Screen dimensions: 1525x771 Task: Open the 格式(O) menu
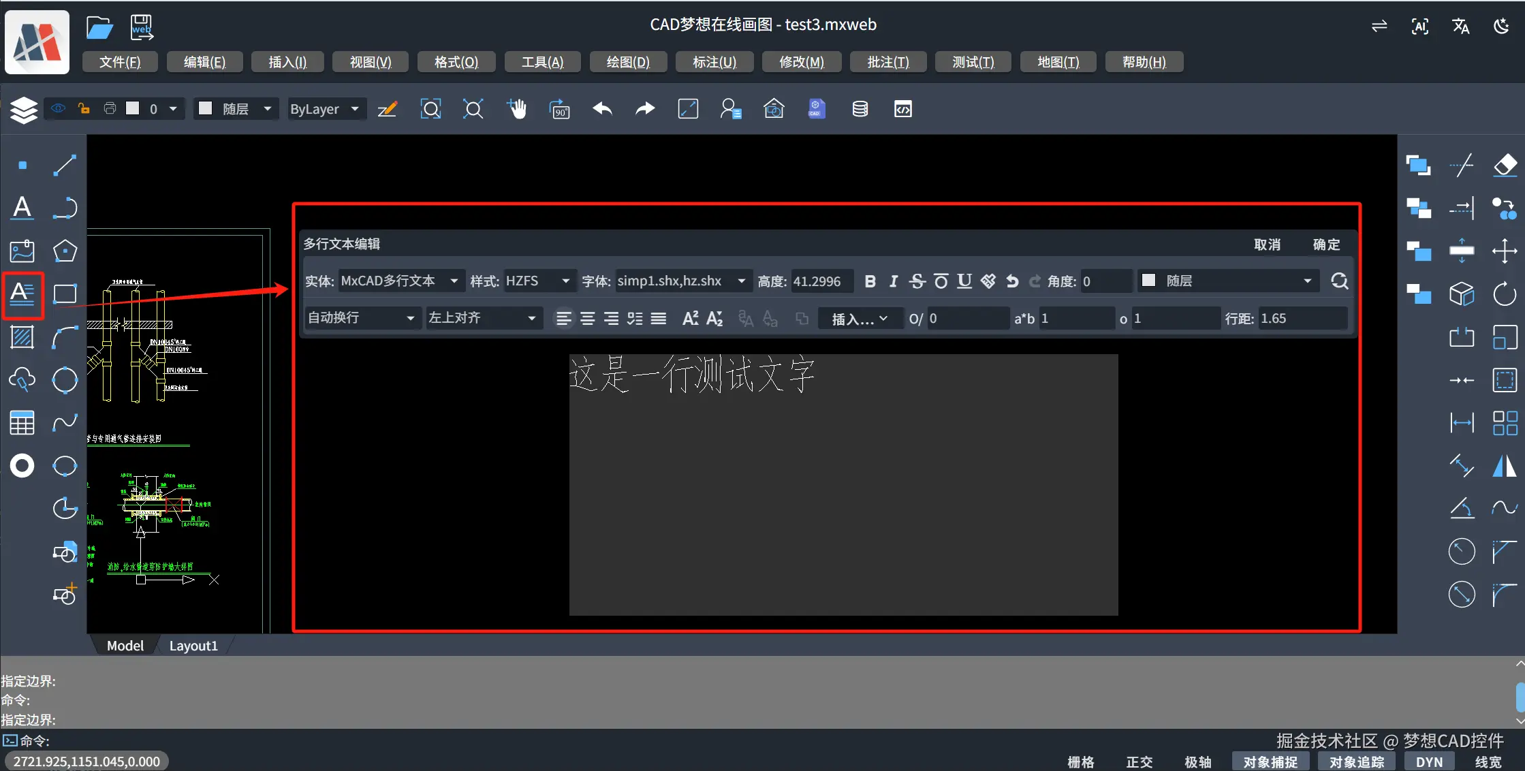click(x=456, y=61)
